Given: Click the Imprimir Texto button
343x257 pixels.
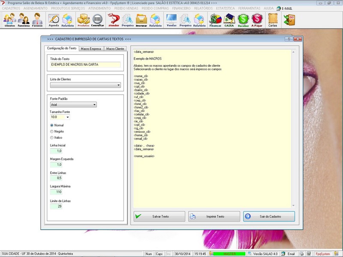Looking at the screenshot, I should point(214,216).
